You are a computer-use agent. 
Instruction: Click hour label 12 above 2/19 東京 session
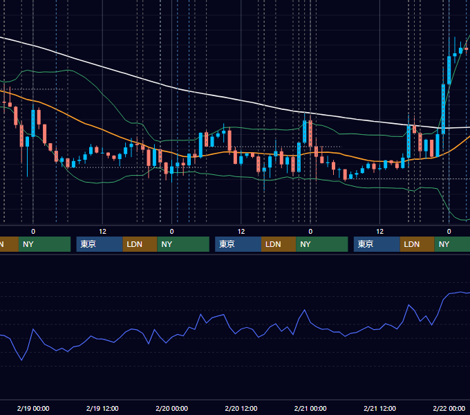tap(102, 232)
